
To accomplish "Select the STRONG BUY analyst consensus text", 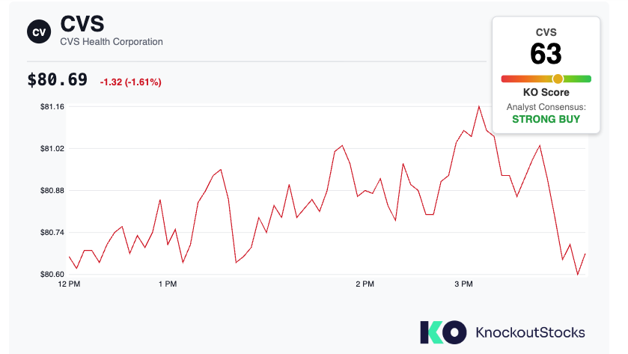I will [546, 119].
